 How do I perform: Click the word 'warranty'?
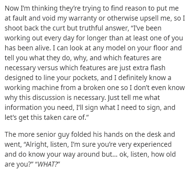pyautogui.click(x=83, y=18)
